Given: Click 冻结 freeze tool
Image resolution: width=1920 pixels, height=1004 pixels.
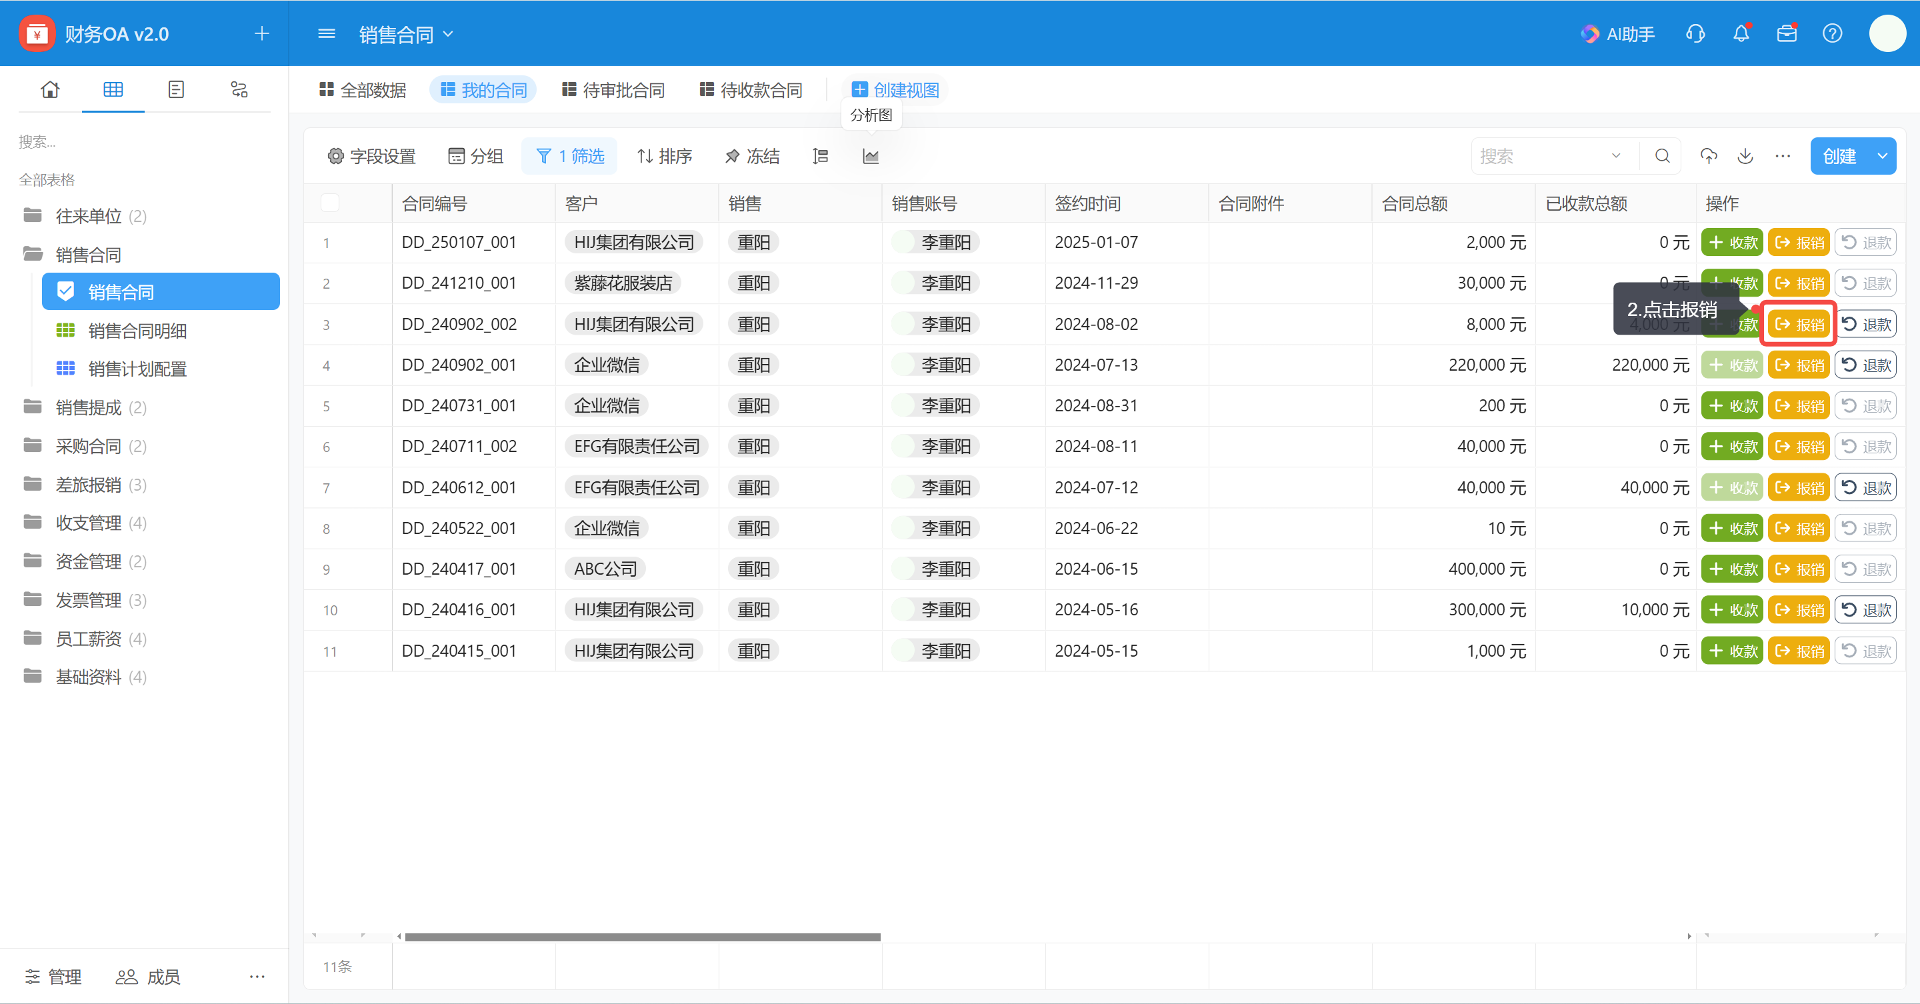Looking at the screenshot, I should [752, 156].
